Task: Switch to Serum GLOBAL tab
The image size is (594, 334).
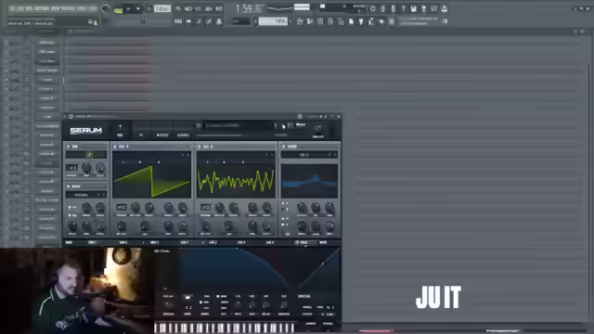Action: pos(184,135)
